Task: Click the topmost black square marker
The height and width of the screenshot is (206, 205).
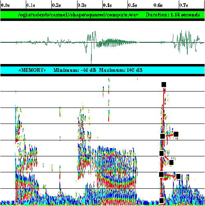Action: coord(164,85)
